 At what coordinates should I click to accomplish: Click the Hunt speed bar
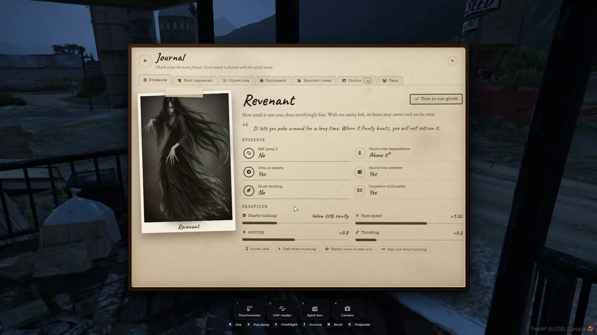tap(409, 223)
